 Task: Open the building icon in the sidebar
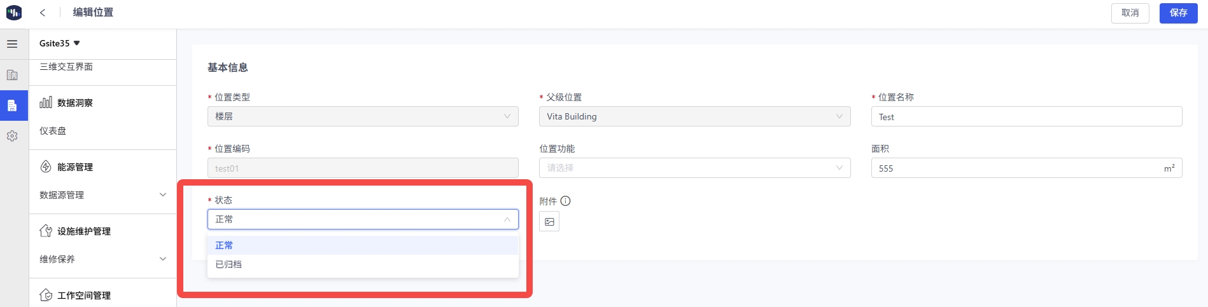coord(12,75)
